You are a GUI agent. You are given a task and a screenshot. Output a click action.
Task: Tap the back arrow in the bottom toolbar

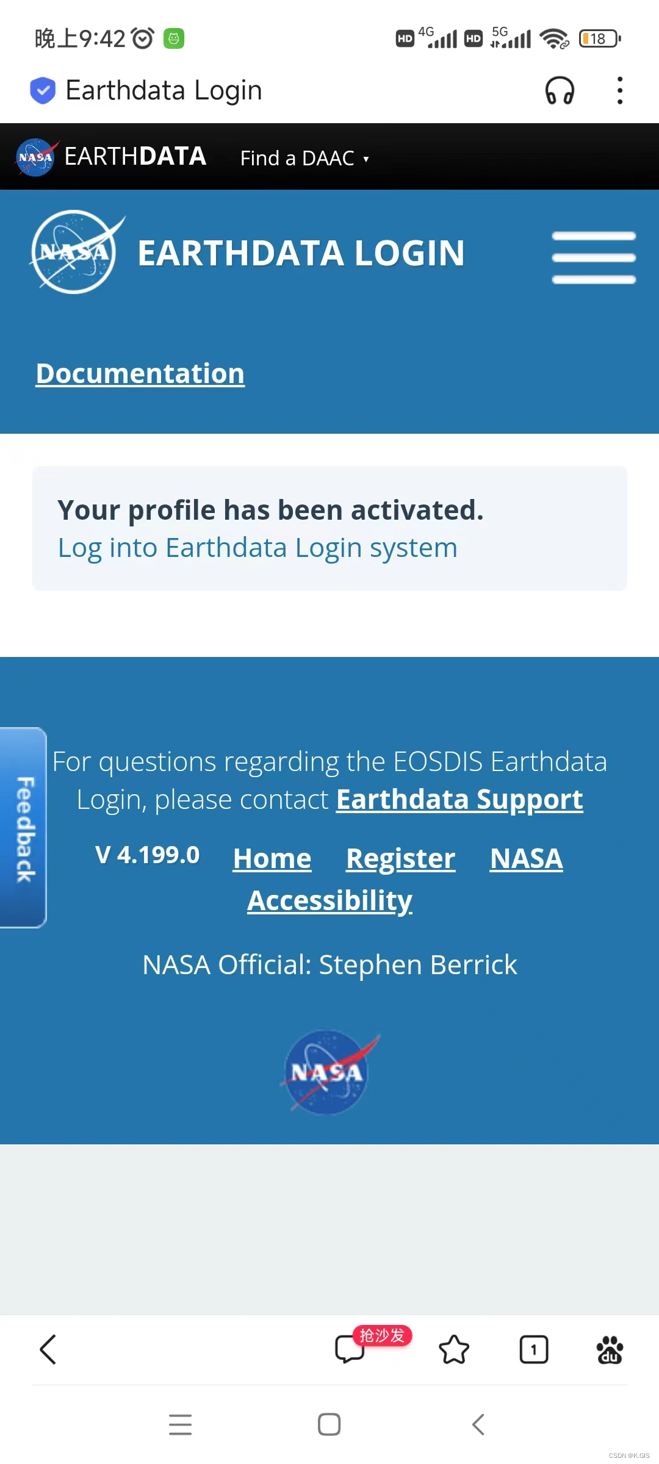pyautogui.click(x=49, y=1349)
